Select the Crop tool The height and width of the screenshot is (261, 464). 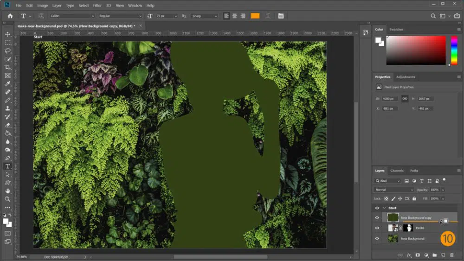[x=7, y=67]
